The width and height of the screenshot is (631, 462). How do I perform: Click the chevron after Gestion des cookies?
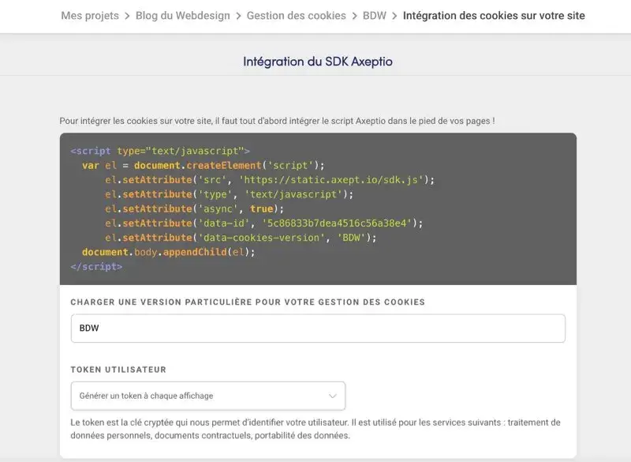pos(354,16)
